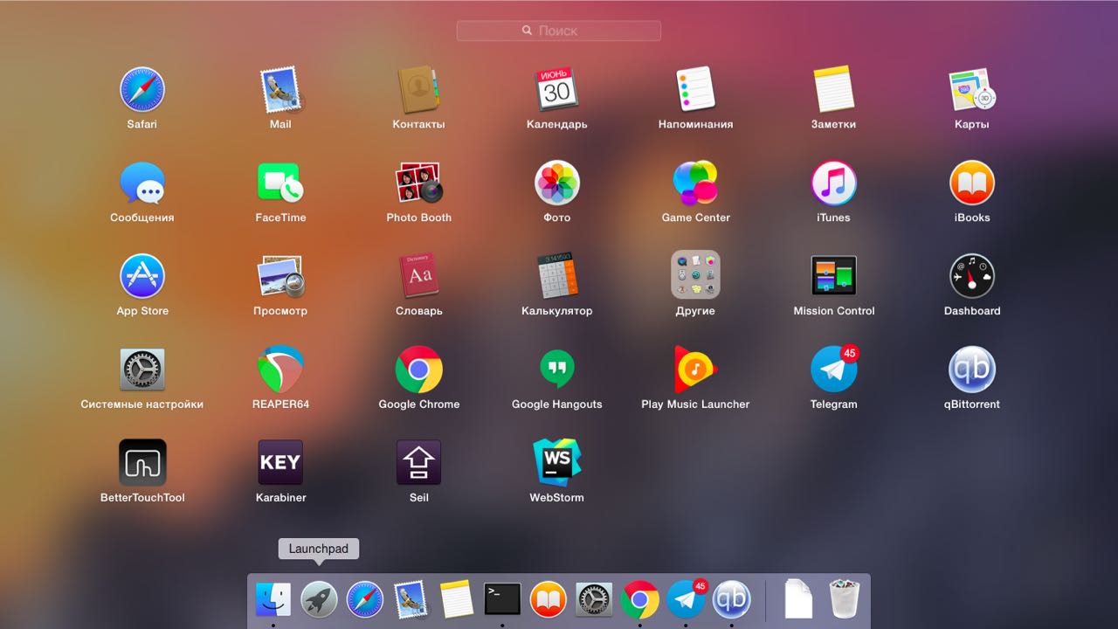
Task: Open Play Music Launcher
Action: (x=695, y=370)
